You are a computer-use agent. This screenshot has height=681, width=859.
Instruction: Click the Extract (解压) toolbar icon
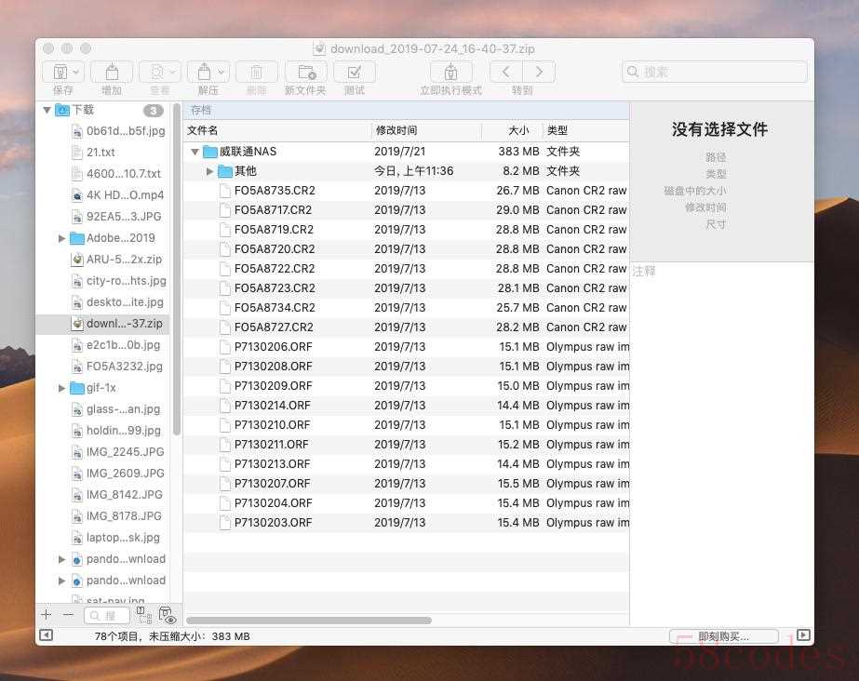click(x=203, y=73)
